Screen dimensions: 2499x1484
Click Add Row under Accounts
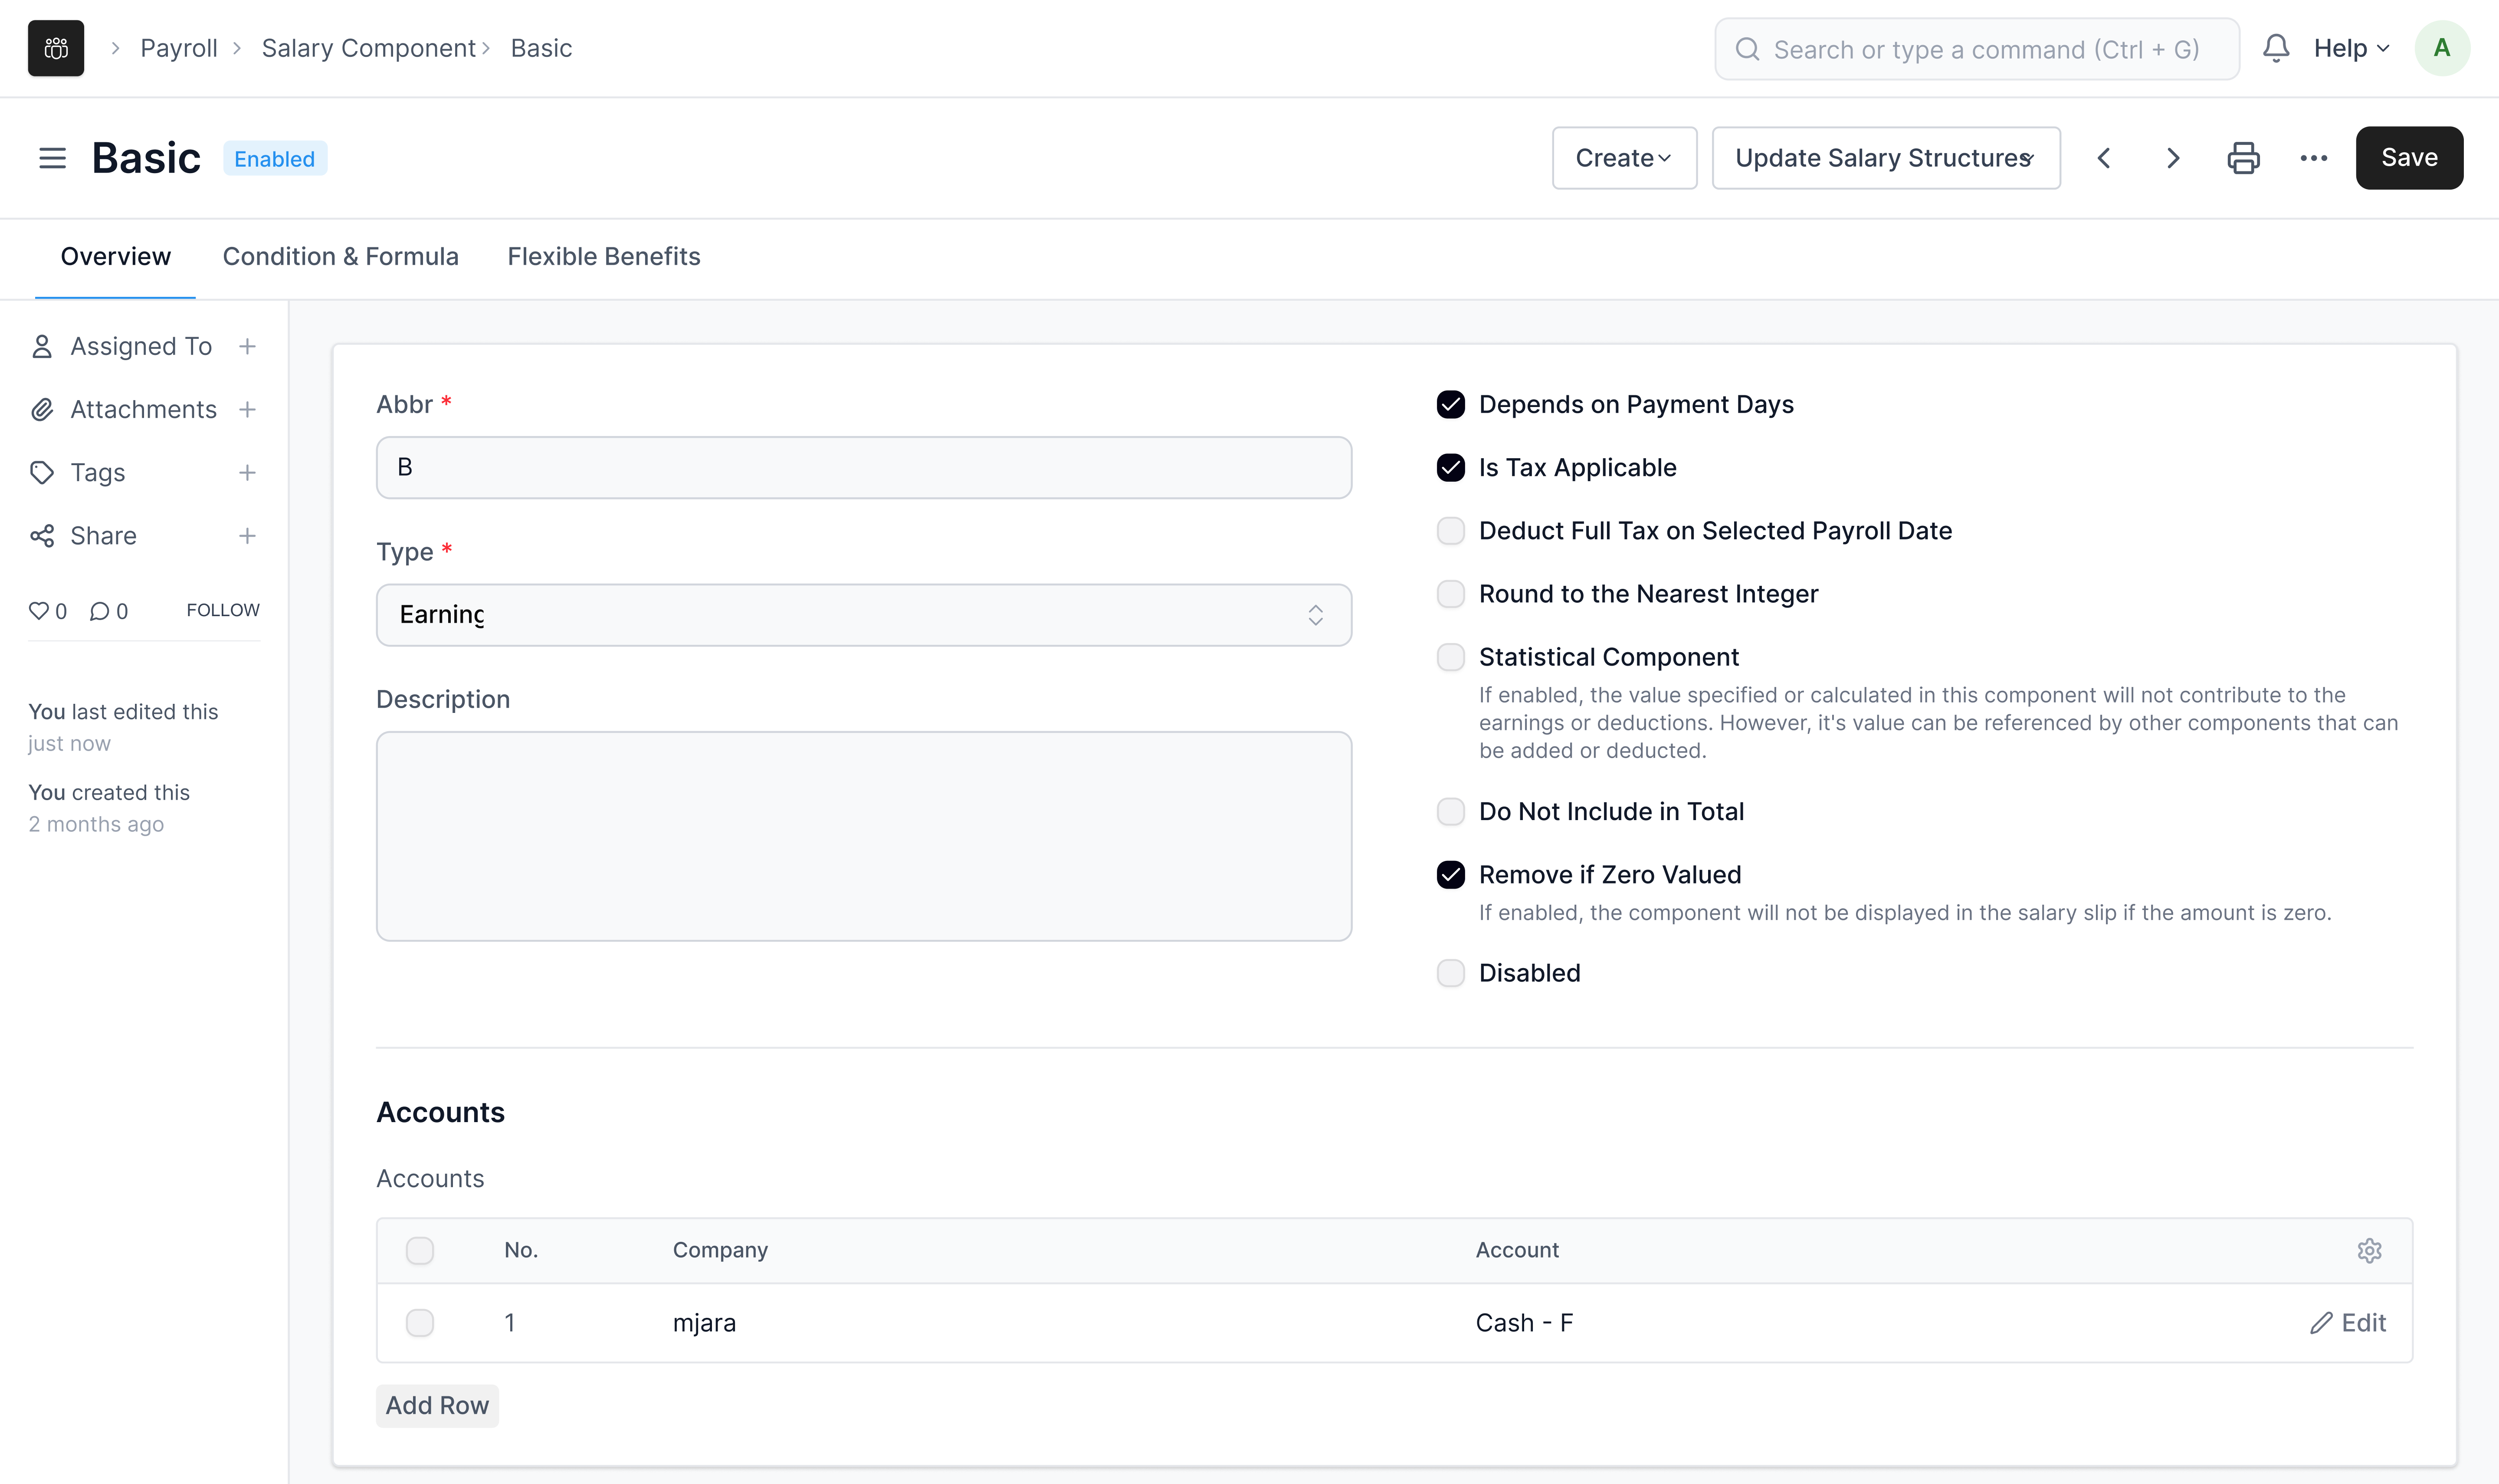[x=437, y=1405]
